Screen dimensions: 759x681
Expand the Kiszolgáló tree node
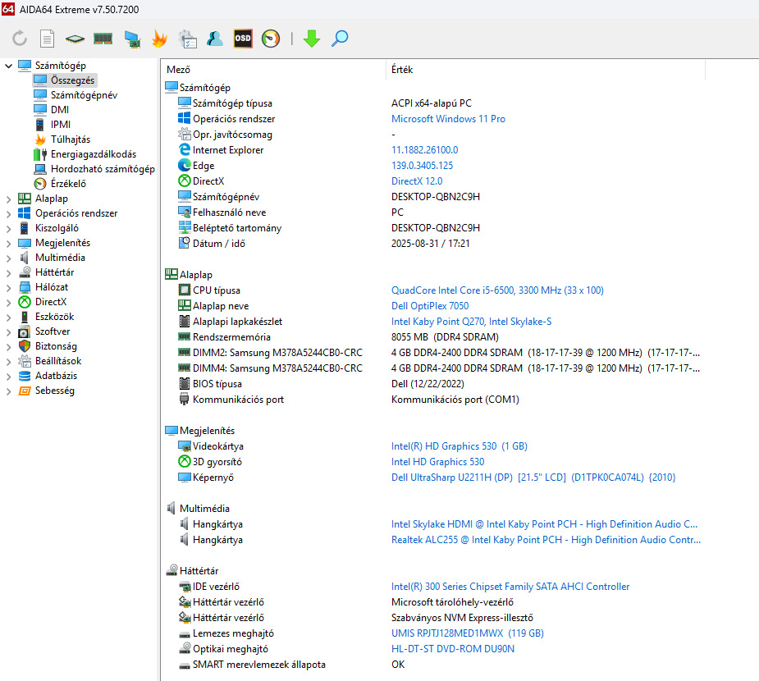(9, 228)
